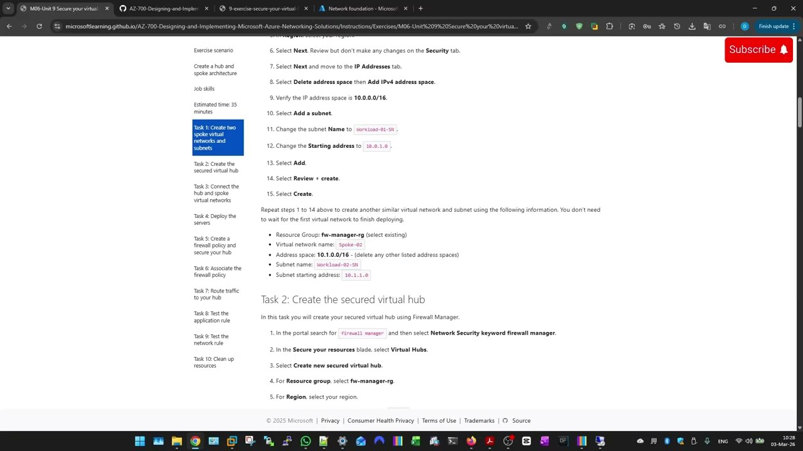Select Estimated time: 35 minutes sidebar entry
The width and height of the screenshot is (803, 451).
point(215,108)
